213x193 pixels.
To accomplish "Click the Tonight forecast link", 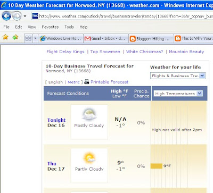I will 56,120.
